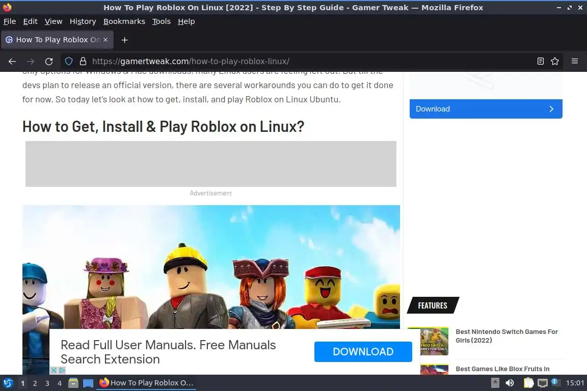The width and height of the screenshot is (587, 391).
Task: Click the 15:01 clock
Action: (575, 383)
